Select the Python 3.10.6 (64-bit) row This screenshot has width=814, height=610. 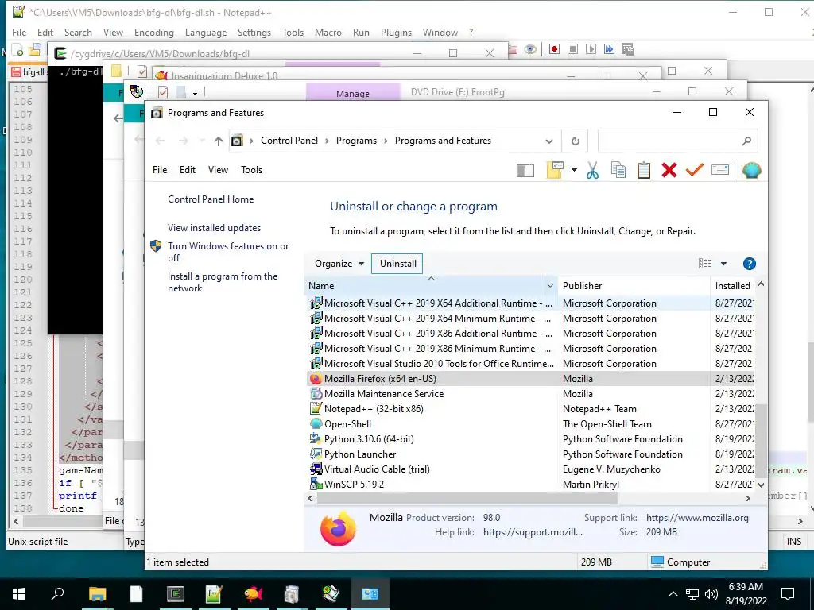point(530,438)
